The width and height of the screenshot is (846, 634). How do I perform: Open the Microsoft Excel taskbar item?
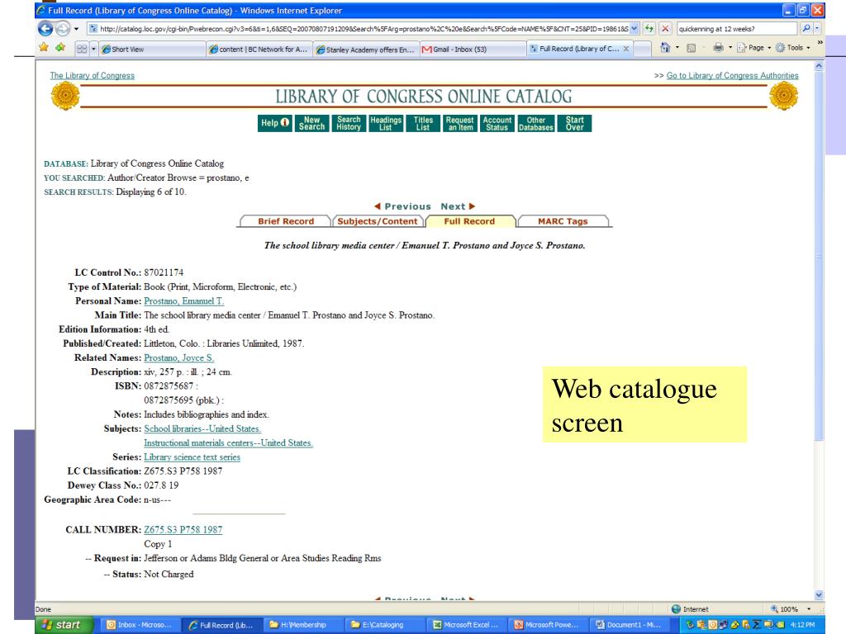466,625
